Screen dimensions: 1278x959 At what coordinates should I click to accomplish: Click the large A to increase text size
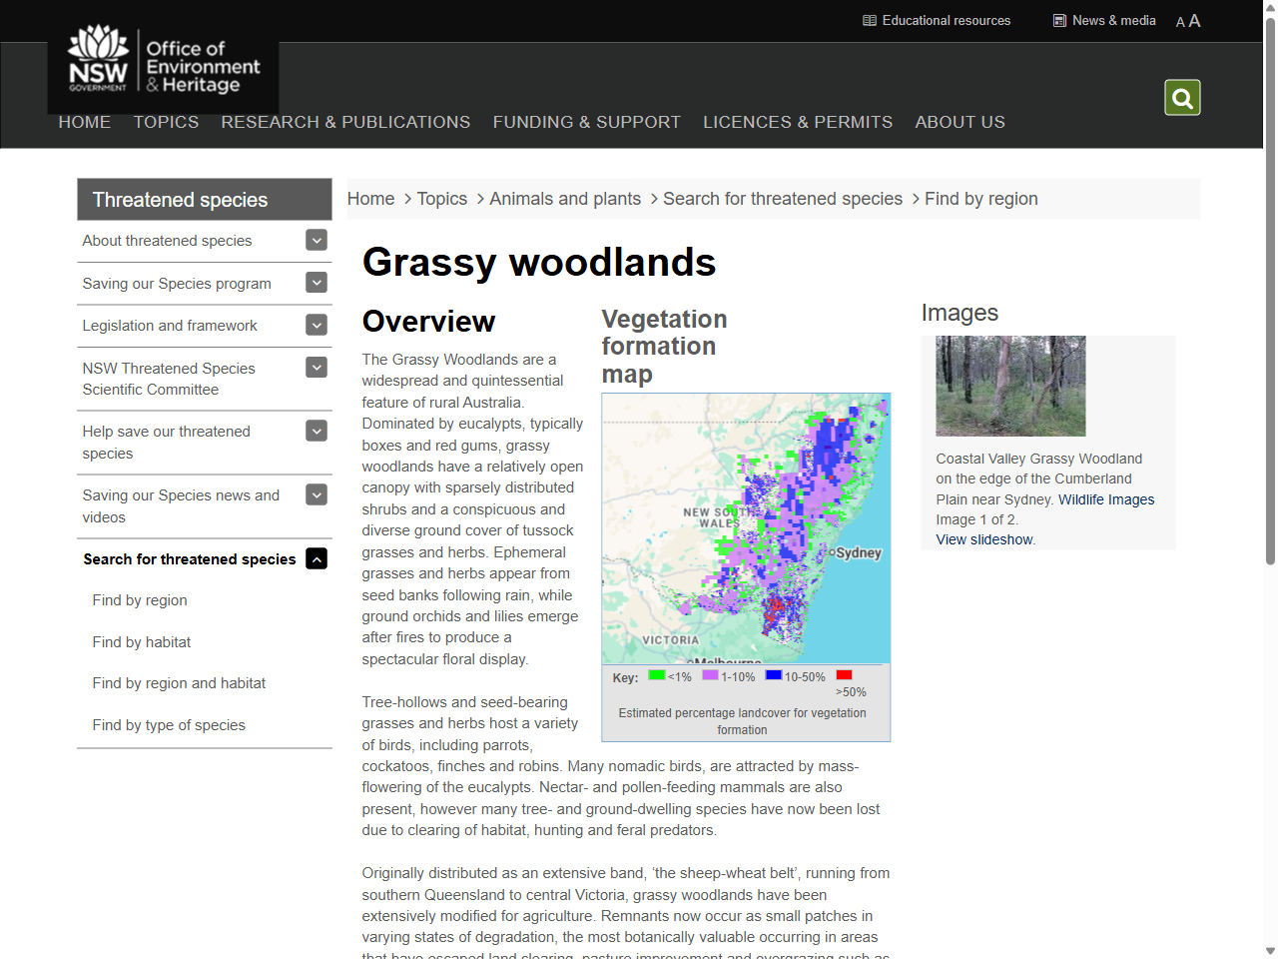[x=1194, y=20]
